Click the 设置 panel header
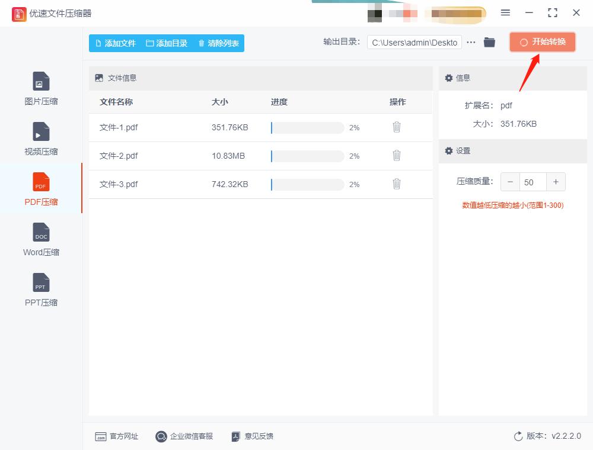Image resolution: width=593 pixels, height=450 pixels. (x=462, y=151)
